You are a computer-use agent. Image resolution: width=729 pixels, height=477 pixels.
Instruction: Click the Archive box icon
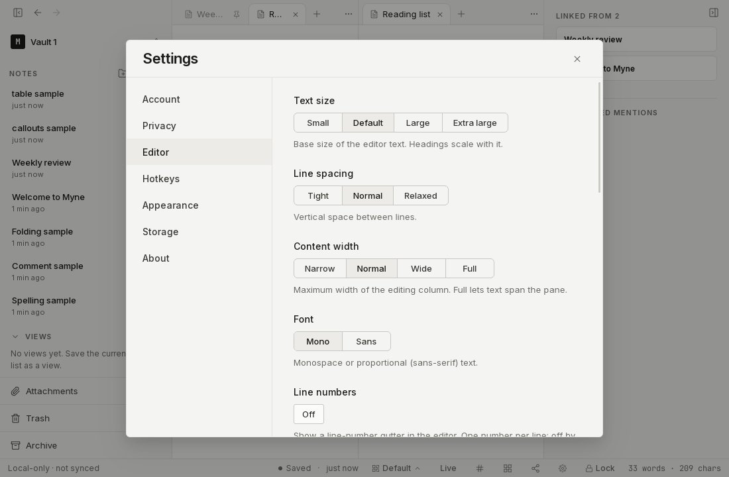tap(15, 445)
